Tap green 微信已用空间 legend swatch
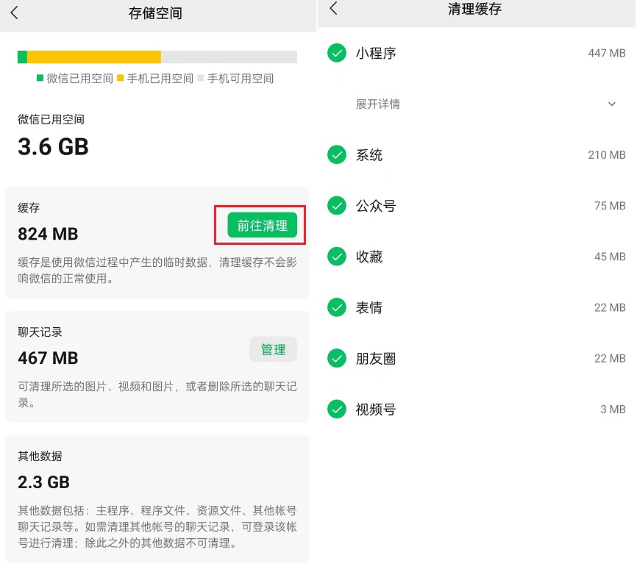Viewport: 637px width, 572px height. click(40, 78)
